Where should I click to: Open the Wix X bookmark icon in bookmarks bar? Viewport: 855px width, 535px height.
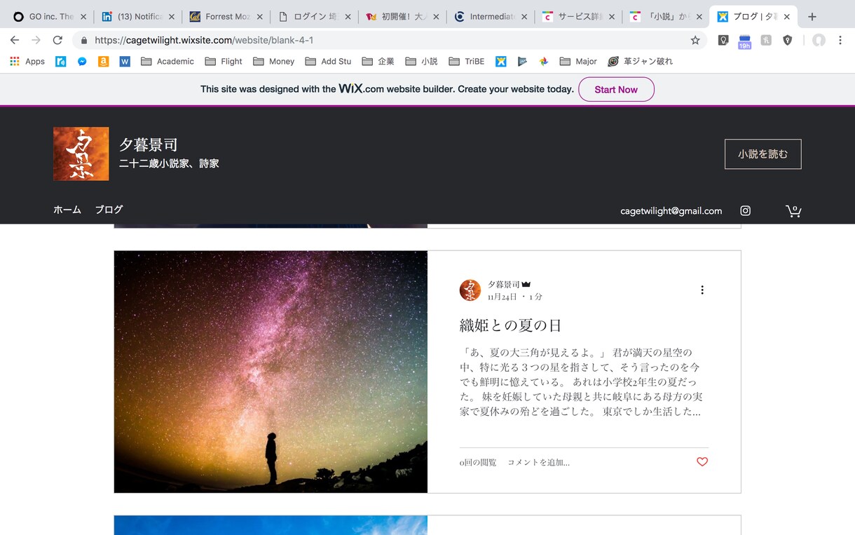pyautogui.click(x=501, y=62)
